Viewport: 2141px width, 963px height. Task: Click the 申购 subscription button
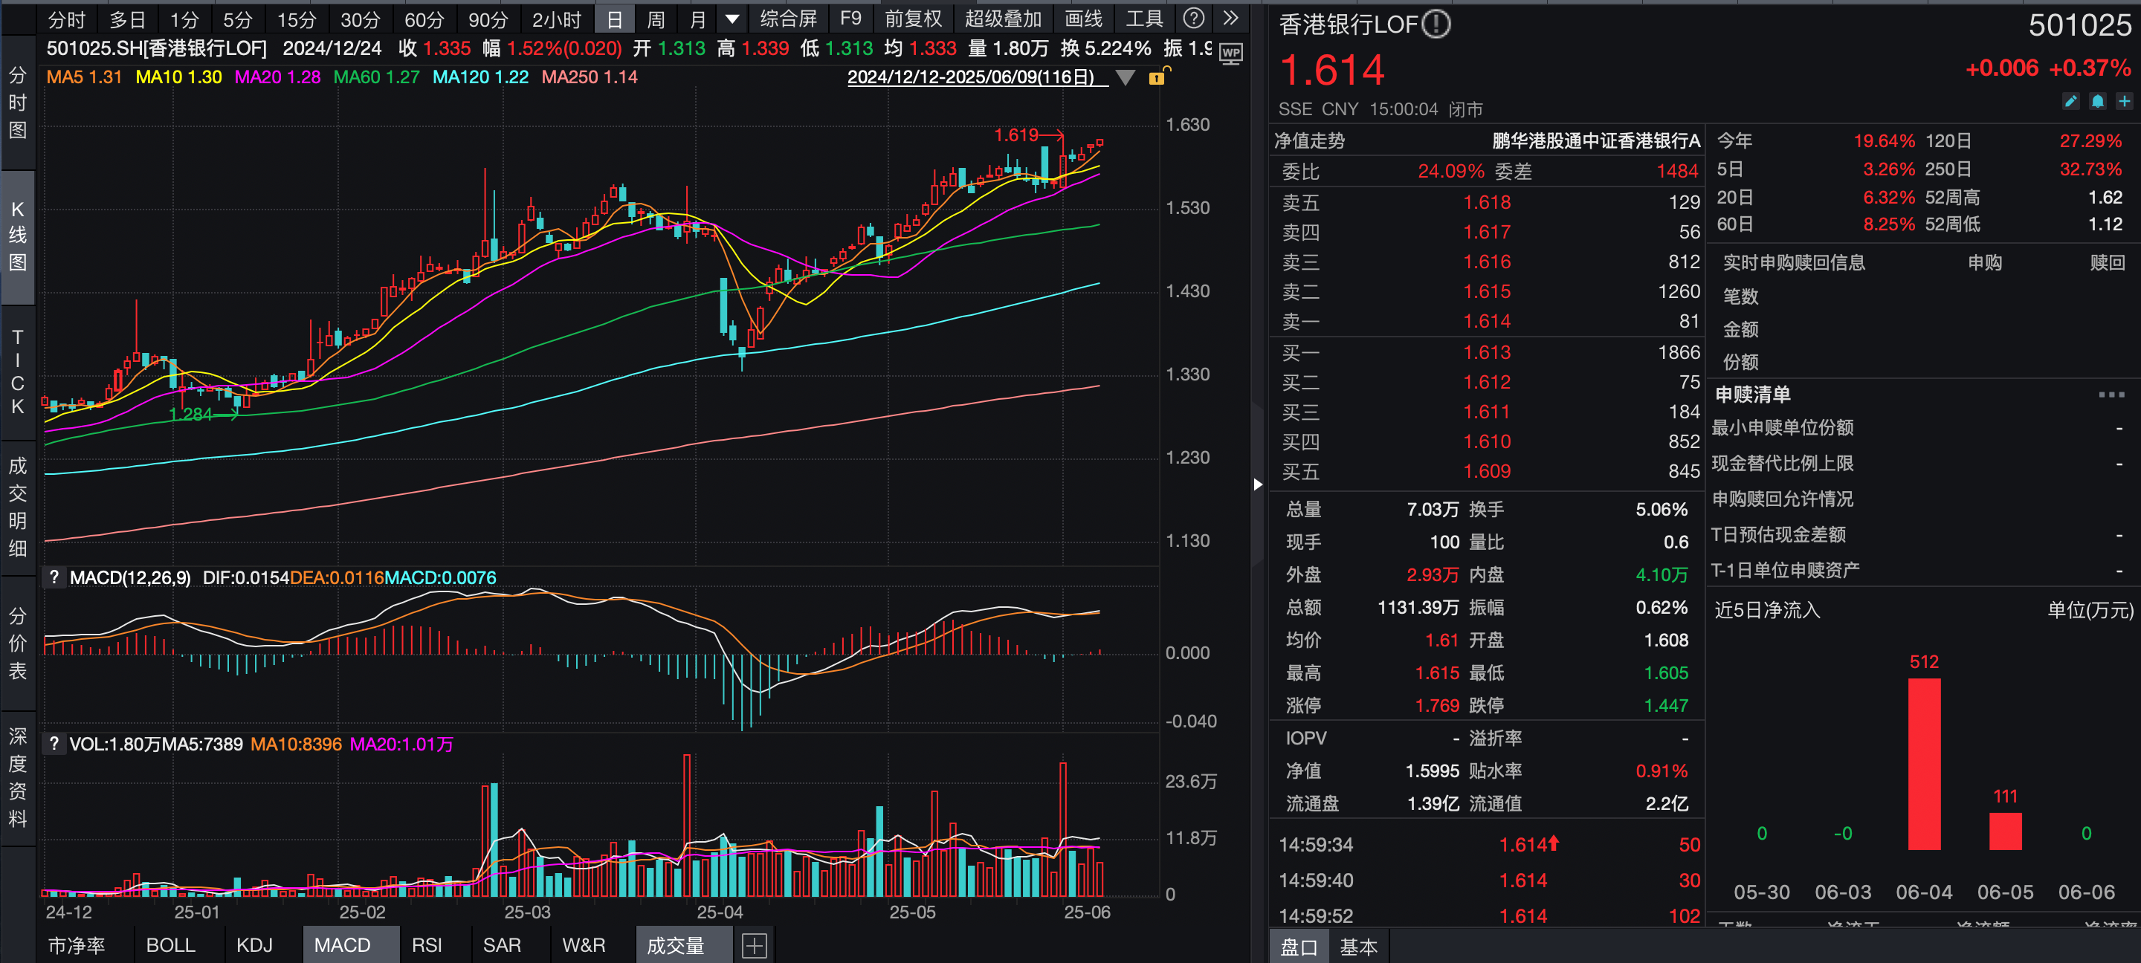click(x=1985, y=262)
